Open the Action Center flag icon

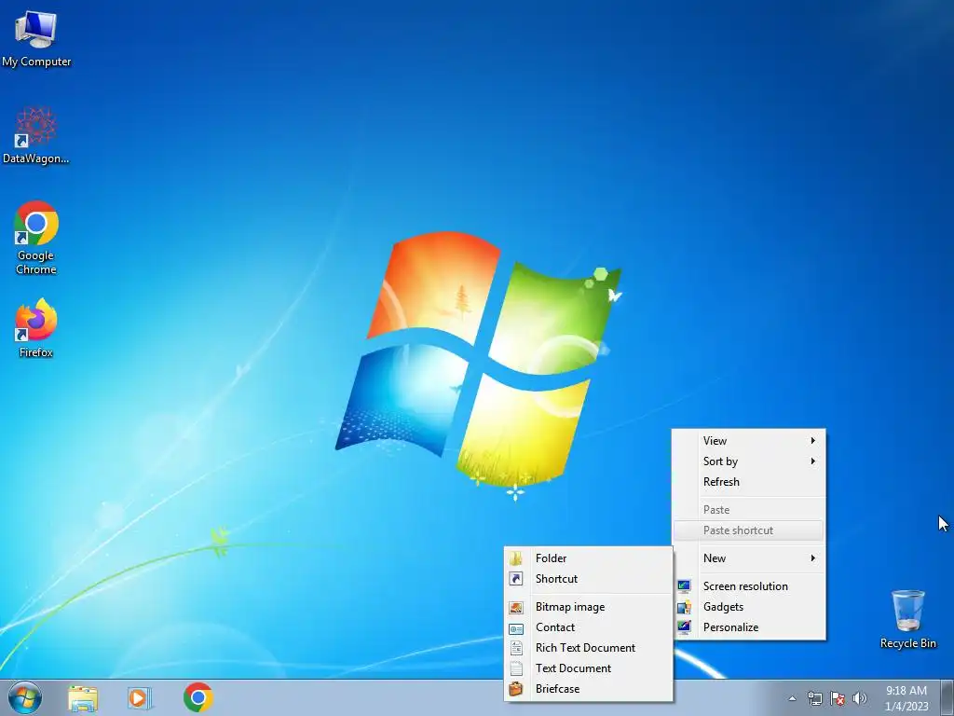[x=838, y=698]
